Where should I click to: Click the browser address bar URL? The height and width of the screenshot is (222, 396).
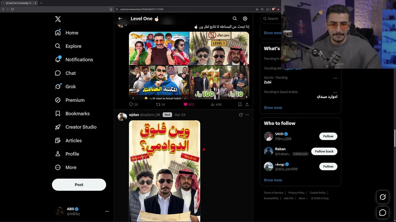pos(142,9)
